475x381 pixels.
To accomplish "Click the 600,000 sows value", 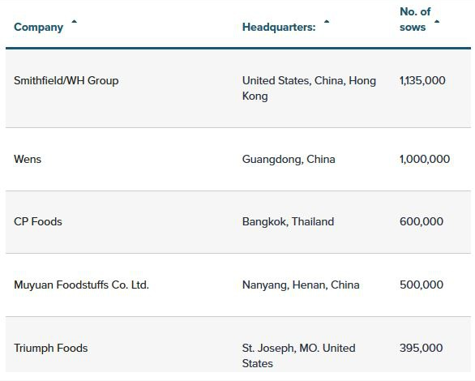I will pos(422,221).
